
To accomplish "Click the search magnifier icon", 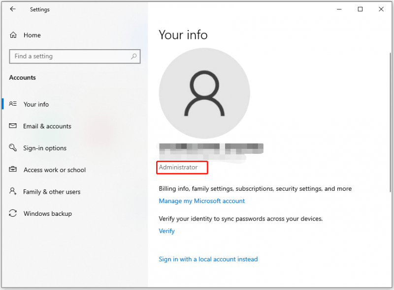I will (x=133, y=57).
